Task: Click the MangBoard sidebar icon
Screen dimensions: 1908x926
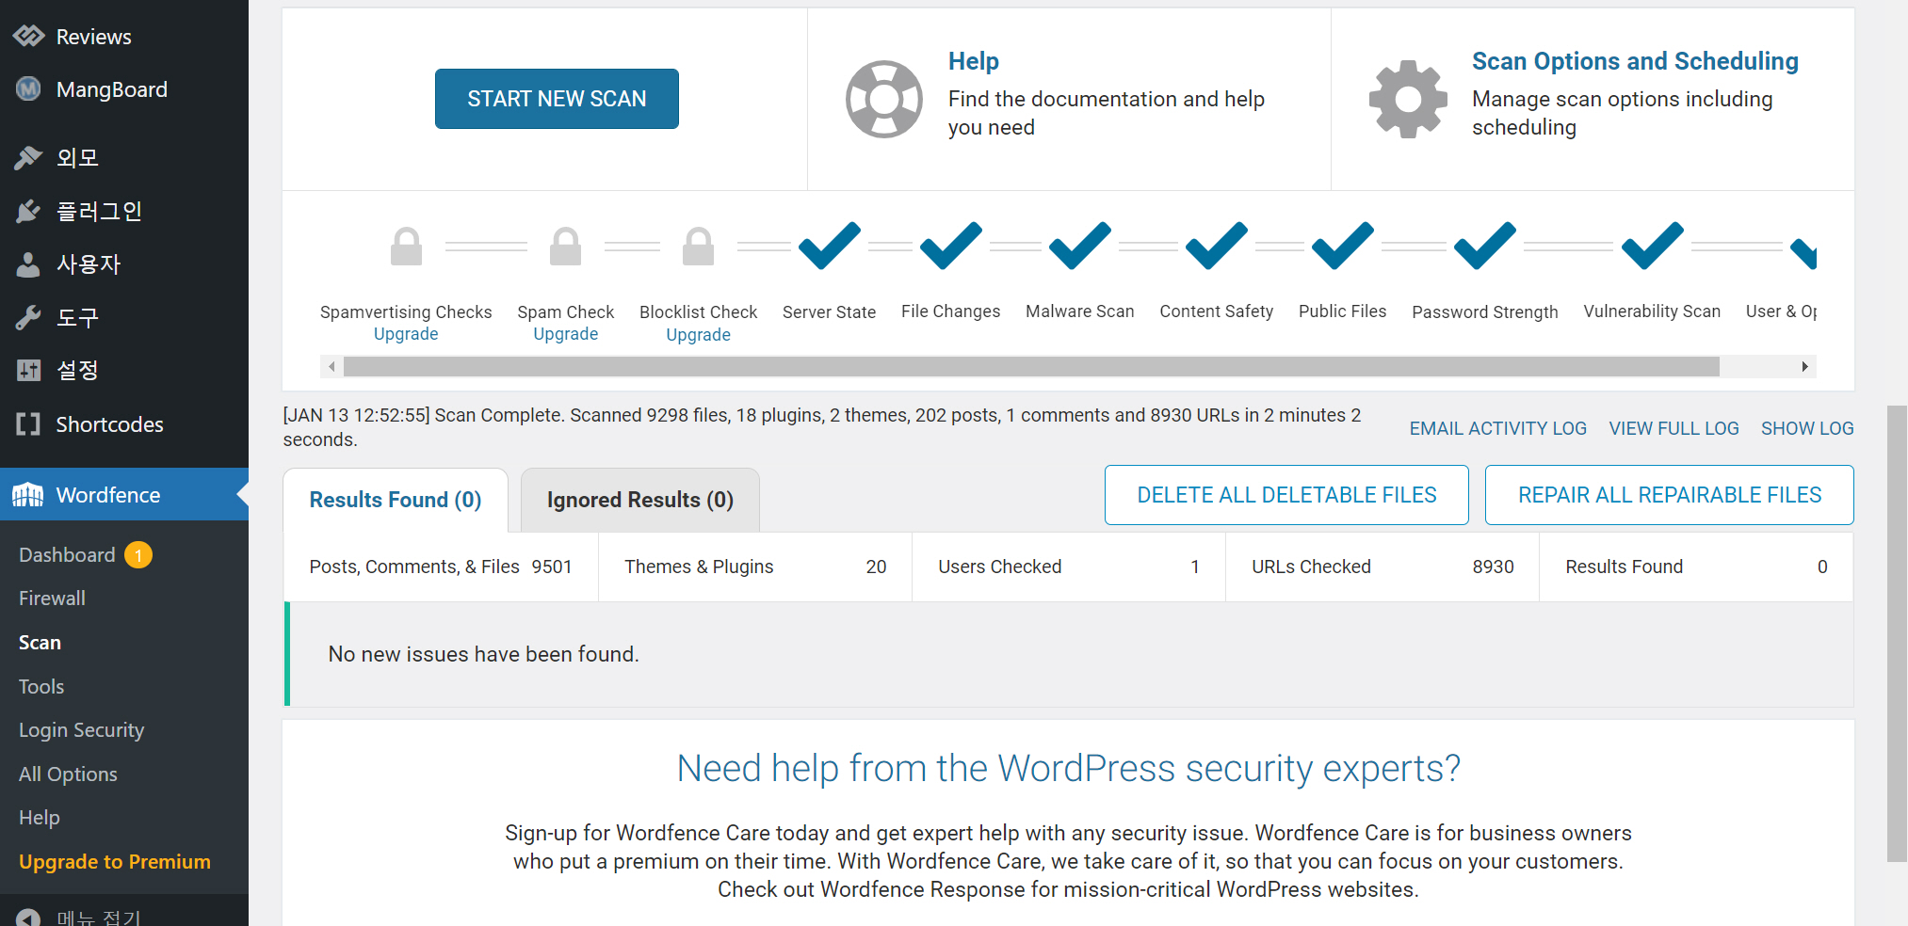Action: coord(28,89)
